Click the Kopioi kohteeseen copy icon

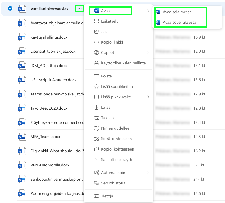[x=97, y=149]
